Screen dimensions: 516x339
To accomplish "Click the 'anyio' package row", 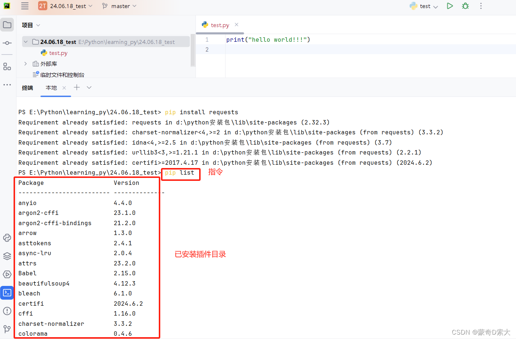I will 75,203.
